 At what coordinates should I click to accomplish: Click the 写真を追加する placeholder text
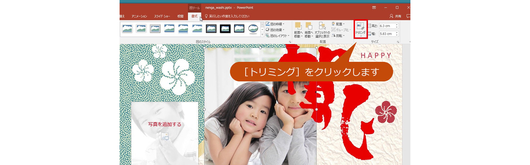[165, 124]
